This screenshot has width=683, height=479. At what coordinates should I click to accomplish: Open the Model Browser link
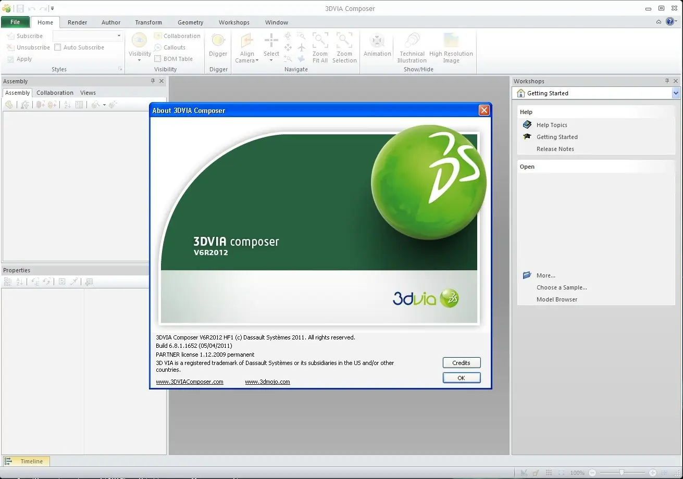pyautogui.click(x=557, y=299)
